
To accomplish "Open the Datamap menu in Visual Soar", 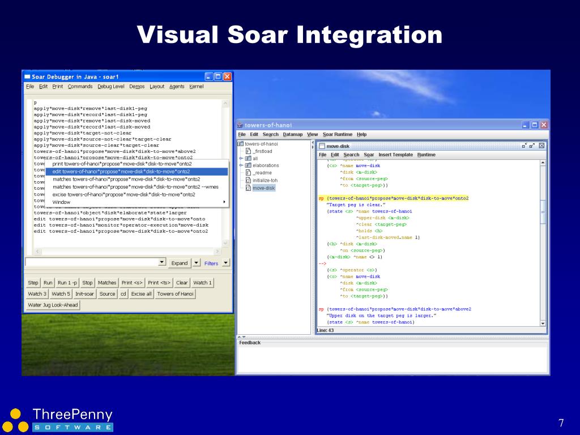I will click(293, 135).
